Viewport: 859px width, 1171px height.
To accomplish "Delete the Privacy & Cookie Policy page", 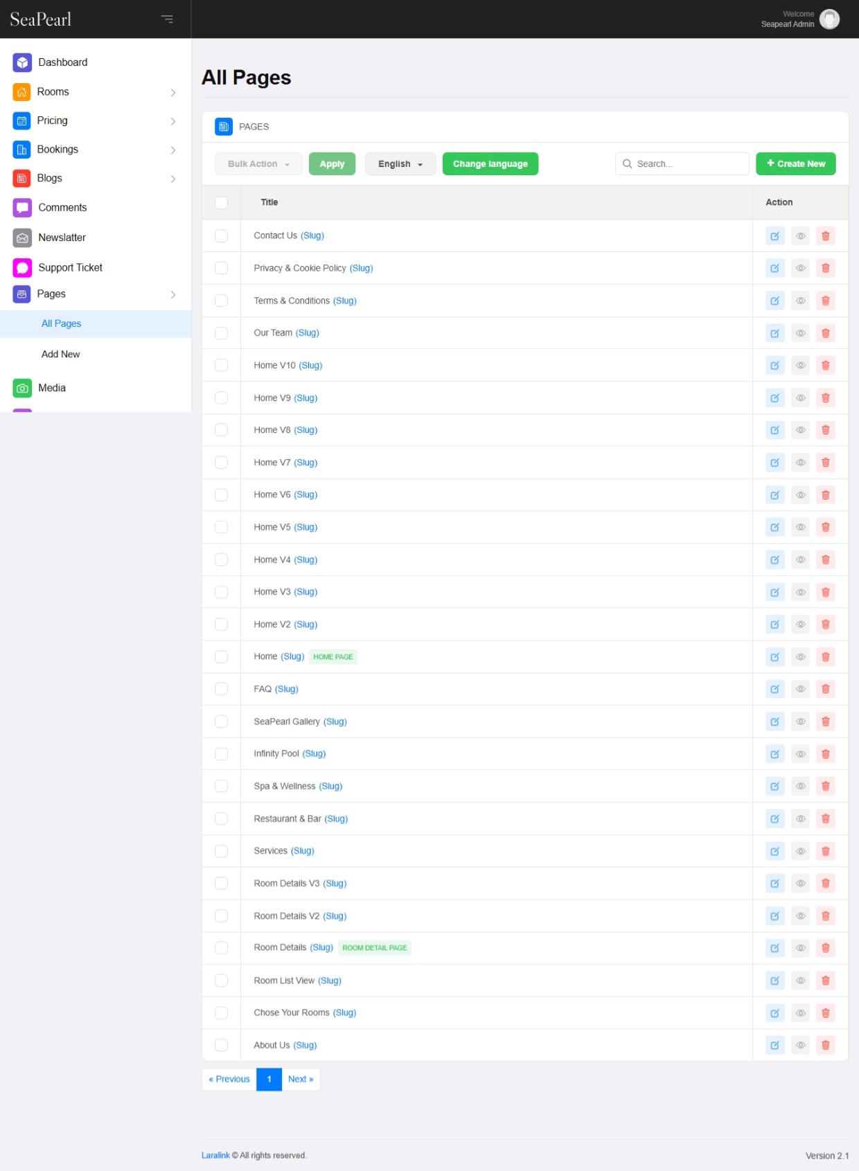I will pos(825,268).
